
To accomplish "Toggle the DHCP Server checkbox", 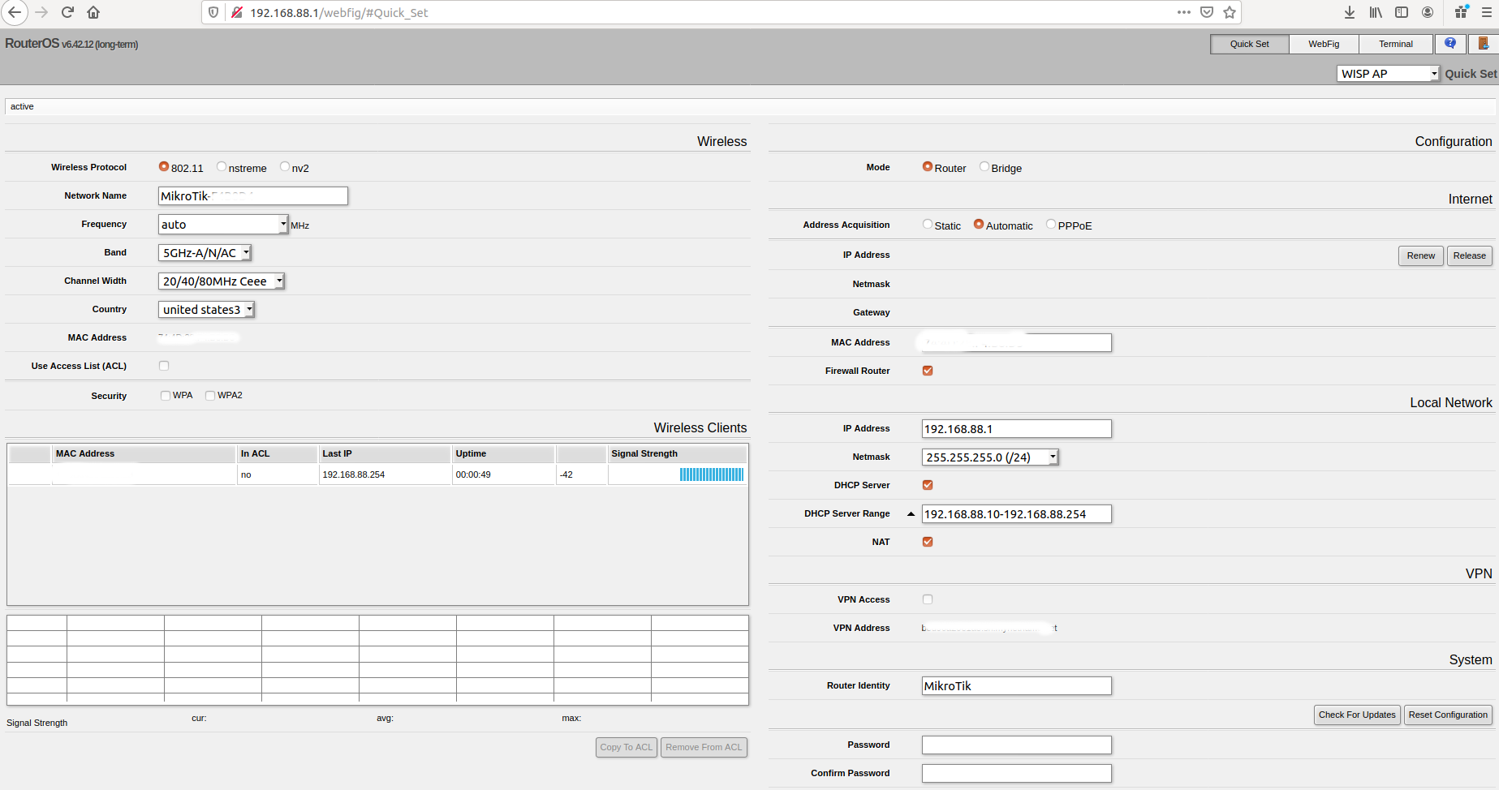I will pyautogui.click(x=928, y=485).
